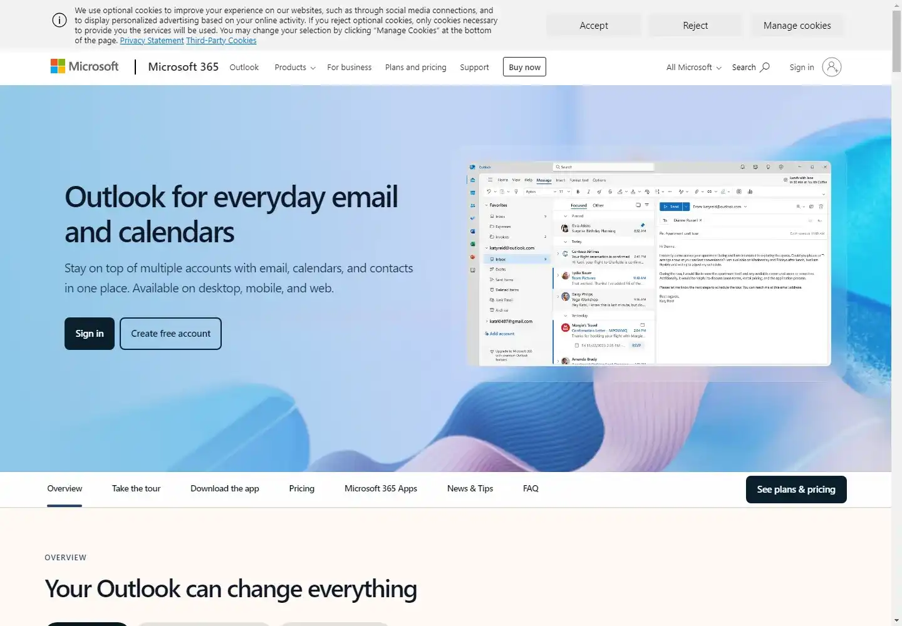Open the Support nav link
902x626 pixels.
pos(474,67)
